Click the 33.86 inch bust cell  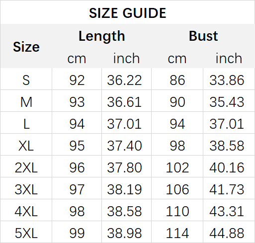(x=227, y=80)
